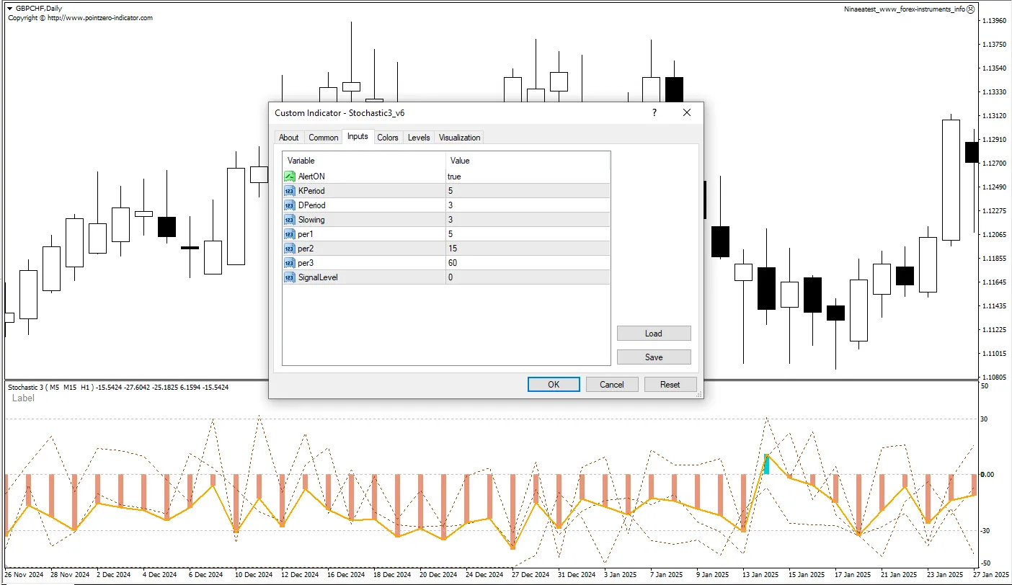Viewport: 1012px width, 585px height.
Task: Go to the Visualization tab
Action: coord(459,138)
